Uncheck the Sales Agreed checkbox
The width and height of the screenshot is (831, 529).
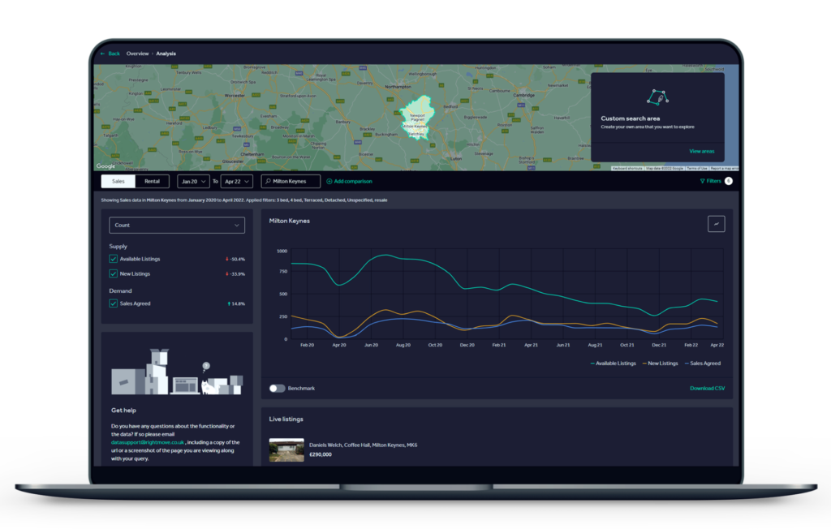(113, 303)
